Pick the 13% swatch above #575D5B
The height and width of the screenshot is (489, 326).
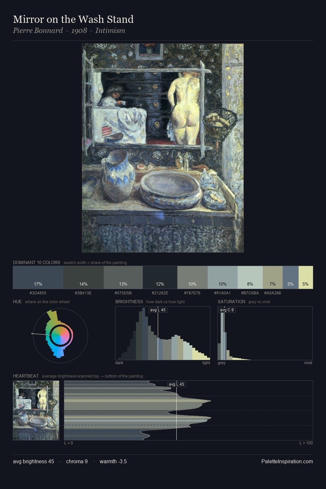123,277
